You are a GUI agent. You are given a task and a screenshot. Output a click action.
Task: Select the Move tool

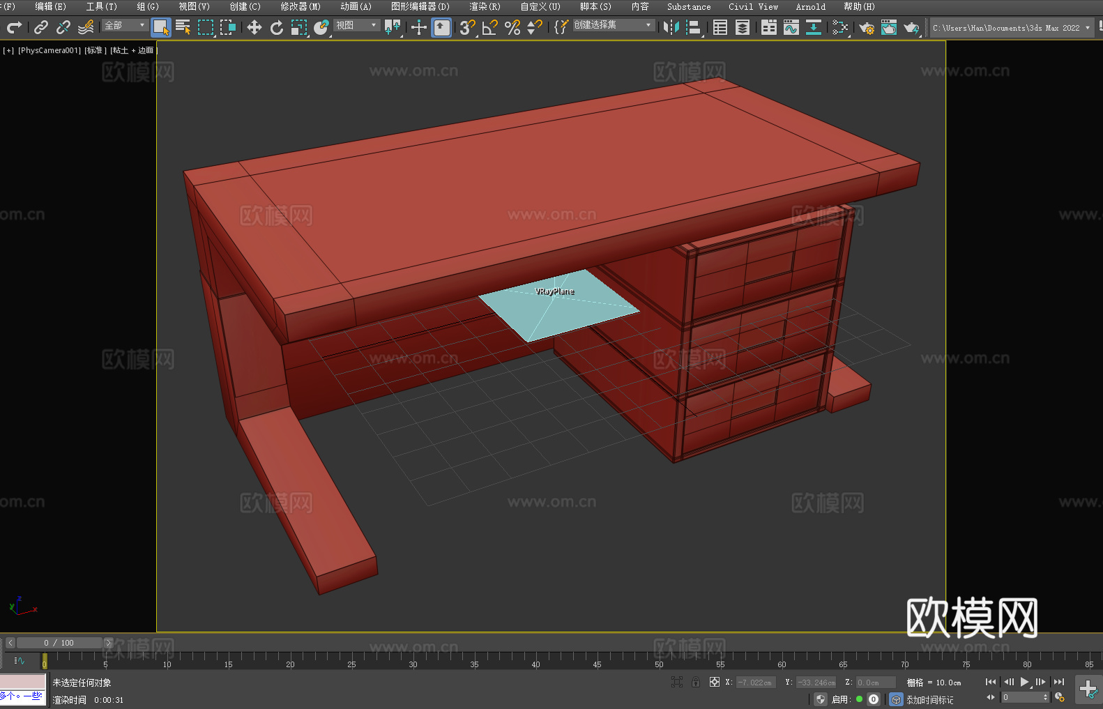(254, 27)
